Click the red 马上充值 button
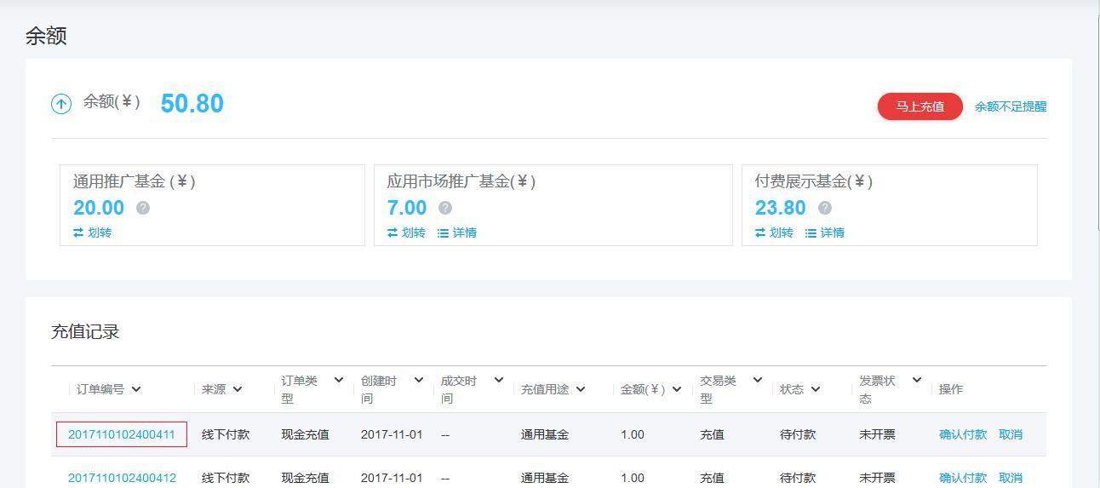 (x=920, y=106)
